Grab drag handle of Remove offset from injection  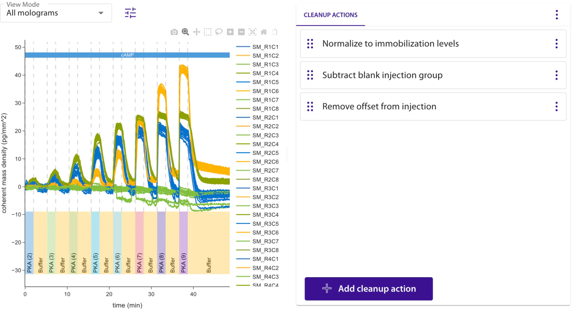point(310,106)
